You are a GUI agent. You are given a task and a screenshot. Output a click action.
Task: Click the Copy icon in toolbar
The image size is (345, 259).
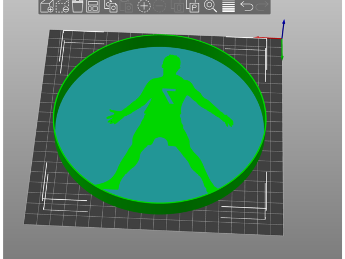pyautogui.click(x=111, y=7)
